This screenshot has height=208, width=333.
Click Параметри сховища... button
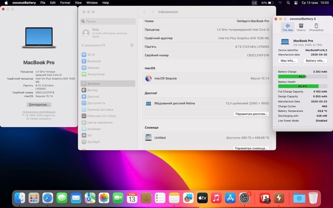tap(251, 148)
